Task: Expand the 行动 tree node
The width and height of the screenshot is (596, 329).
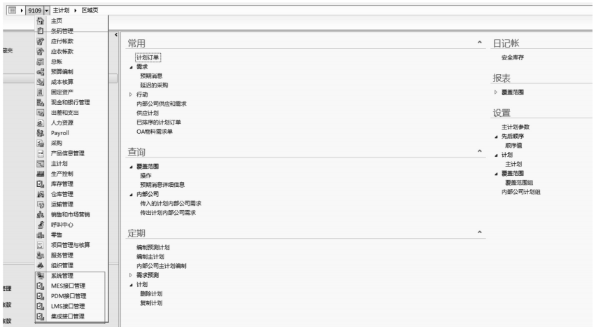Action: [131, 94]
